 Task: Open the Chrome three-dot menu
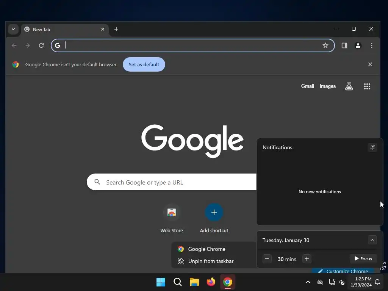(x=371, y=45)
